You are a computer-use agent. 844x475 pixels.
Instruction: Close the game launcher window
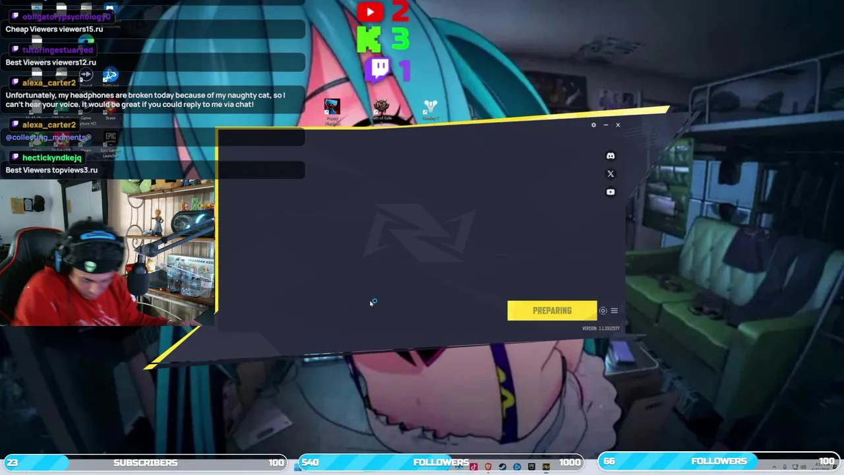tap(618, 125)
